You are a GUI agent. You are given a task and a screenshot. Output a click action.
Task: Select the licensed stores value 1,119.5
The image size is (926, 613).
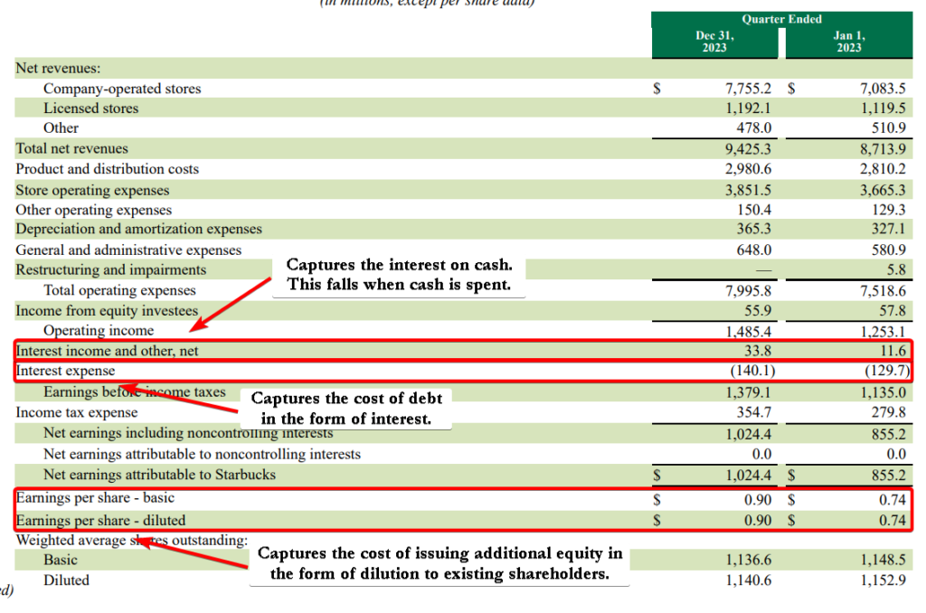[883, 108]
